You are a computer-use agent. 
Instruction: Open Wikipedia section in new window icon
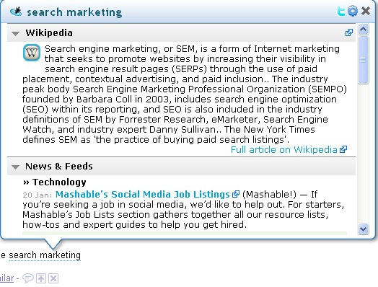tap(349, 32)
